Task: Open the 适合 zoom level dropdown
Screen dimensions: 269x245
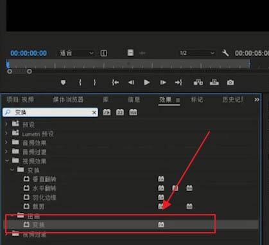Action: tap(76, 53)
